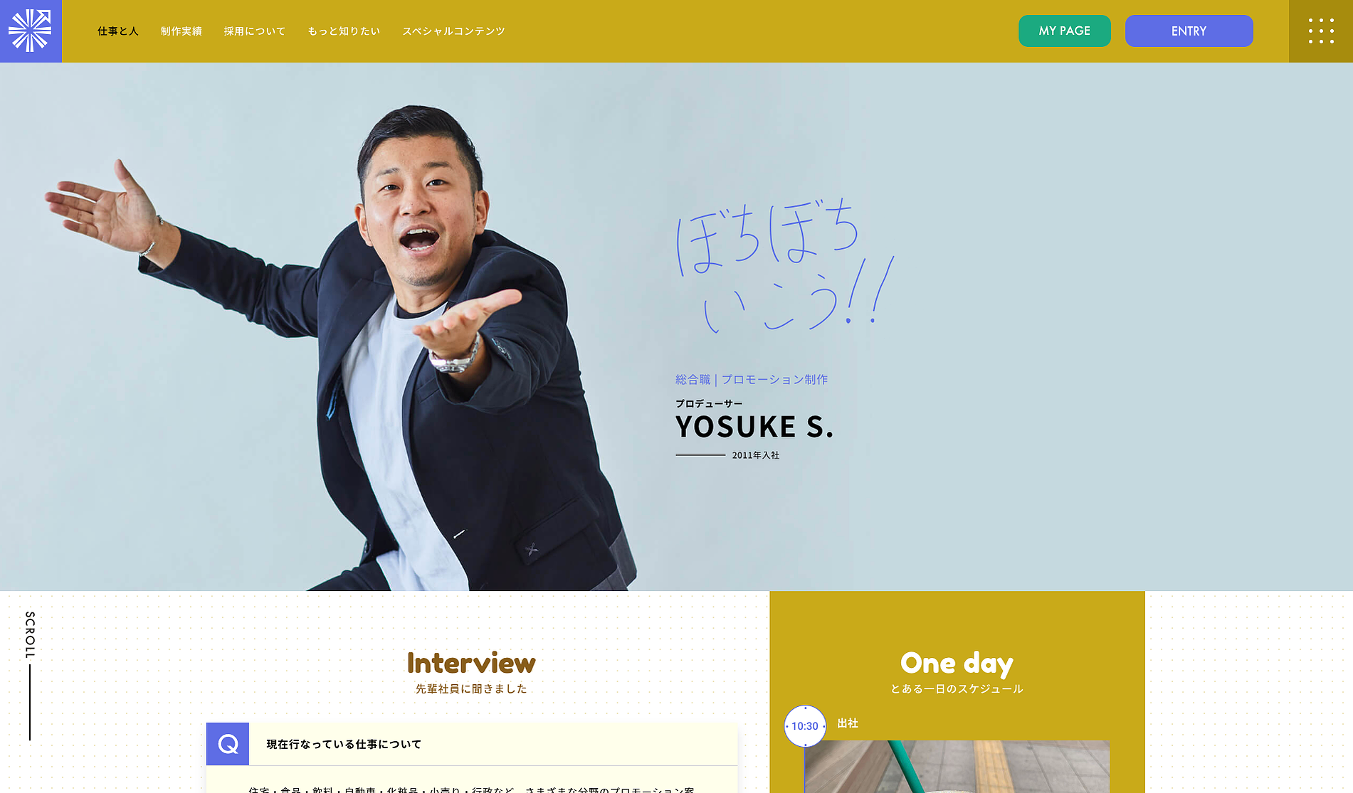Open the 制作実績 menu item
This screenshot has height=793, width=1353.
[181, 31]
